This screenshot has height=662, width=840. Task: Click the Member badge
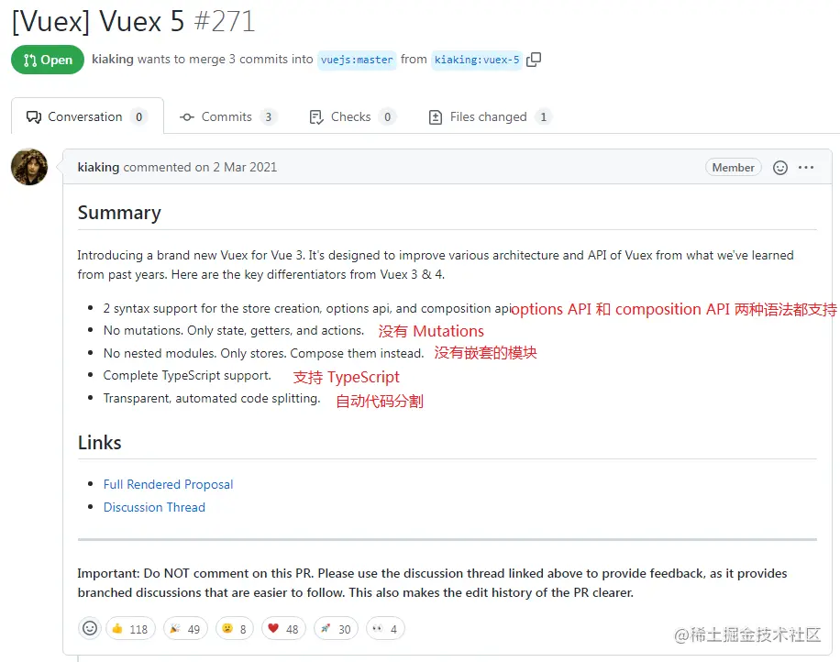733,168
